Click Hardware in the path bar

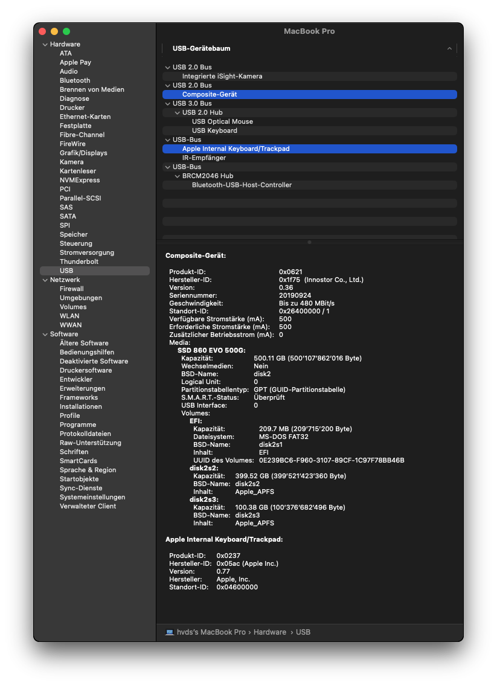269,632
